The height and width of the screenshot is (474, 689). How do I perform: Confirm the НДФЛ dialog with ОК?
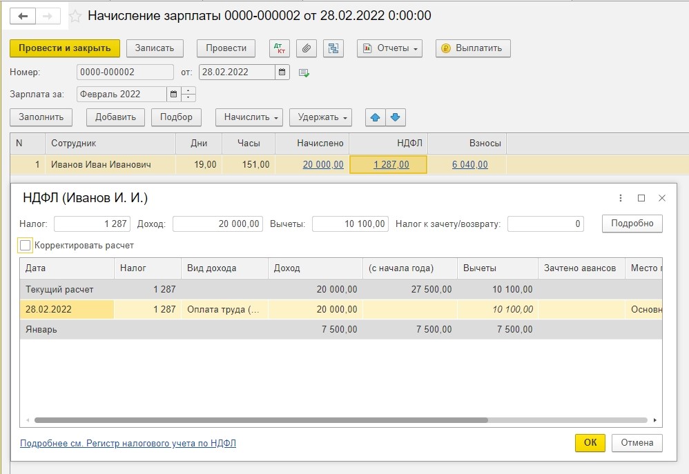[590, 443]
